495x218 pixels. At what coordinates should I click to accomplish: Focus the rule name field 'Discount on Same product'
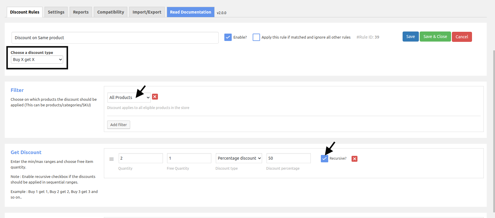pos(115,38)
